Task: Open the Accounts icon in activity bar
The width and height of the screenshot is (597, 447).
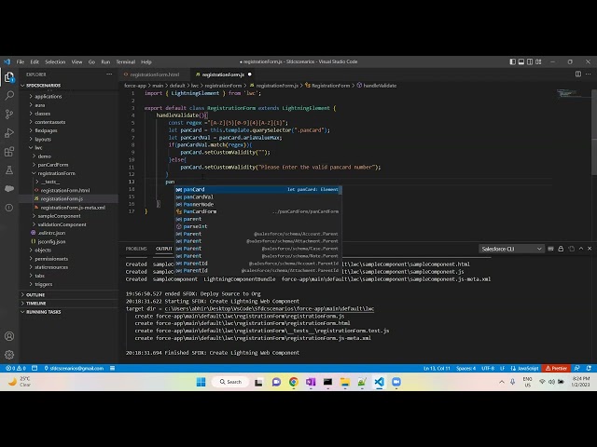Action: pos(9,336)
